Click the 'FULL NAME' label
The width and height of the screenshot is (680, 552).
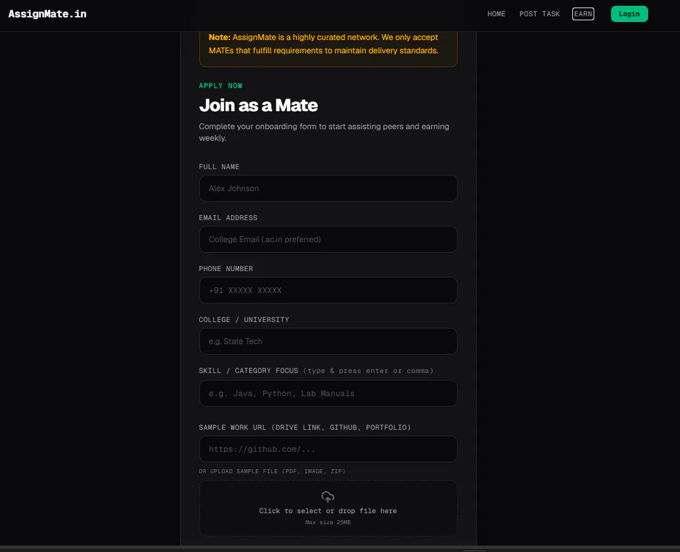[219, 167]
